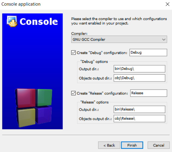Click the Debug configuration name field
This screenshot has height=152, width=172.
click(x=148, y=53)
